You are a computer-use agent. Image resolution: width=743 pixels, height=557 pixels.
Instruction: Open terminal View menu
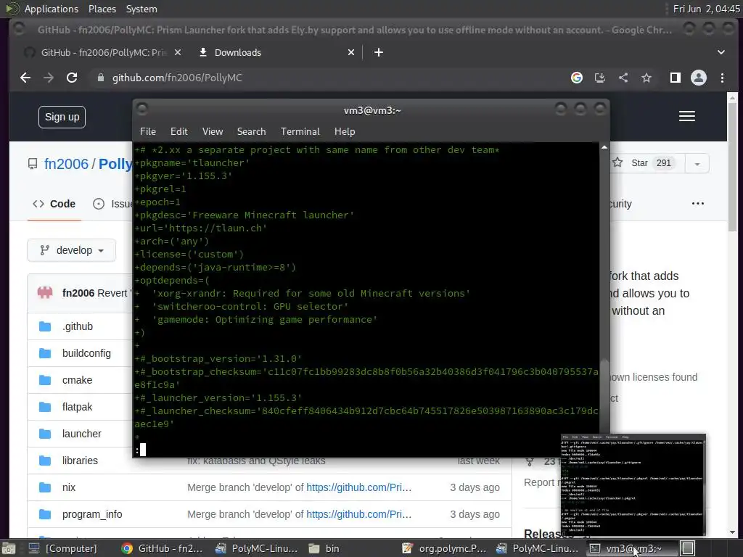[213, 132]
